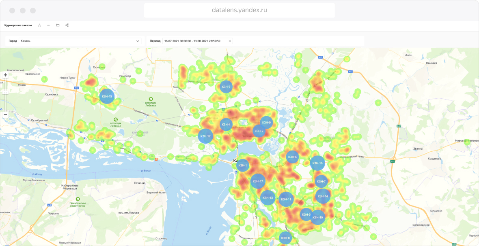479x246 pixels.
Task: Open the КЗН-16 marker on the map
Action: [317, 163]
